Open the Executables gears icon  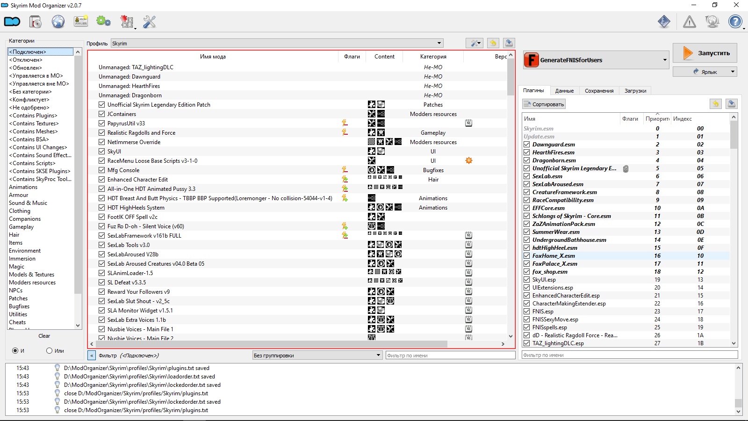tap(103, 22)
